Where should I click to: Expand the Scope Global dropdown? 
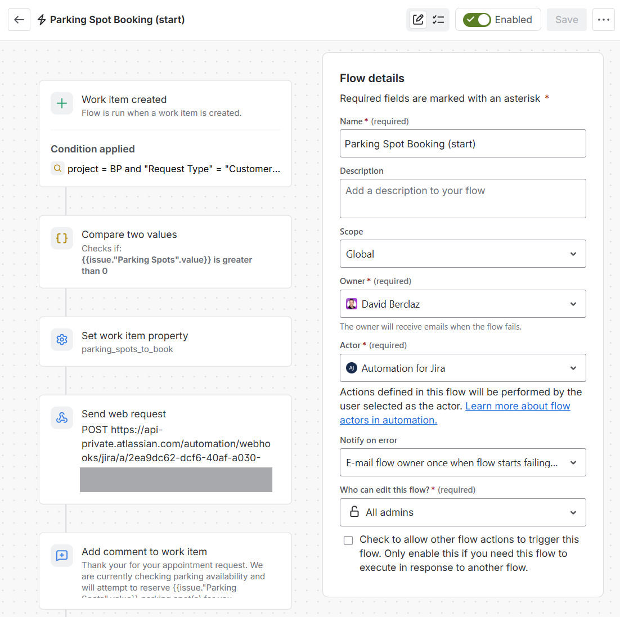(462, 254)
